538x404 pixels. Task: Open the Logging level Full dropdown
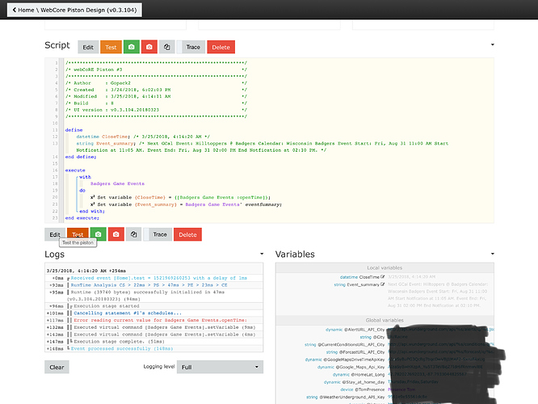click(220, 367)
